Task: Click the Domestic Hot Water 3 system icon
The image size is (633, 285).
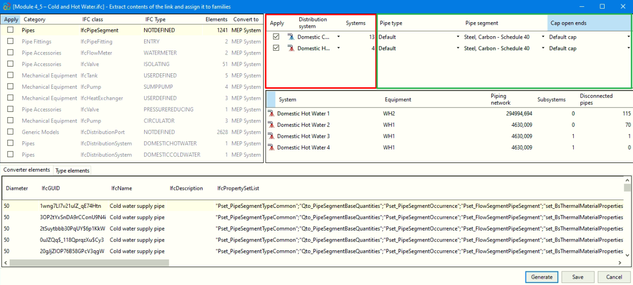Action: [x=271, y=136]
